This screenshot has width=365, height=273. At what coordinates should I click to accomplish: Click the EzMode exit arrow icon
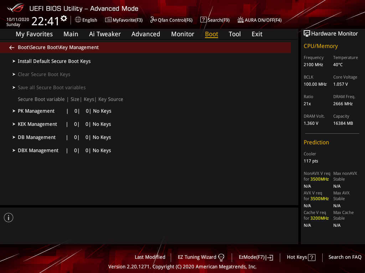tap(269, 257)
